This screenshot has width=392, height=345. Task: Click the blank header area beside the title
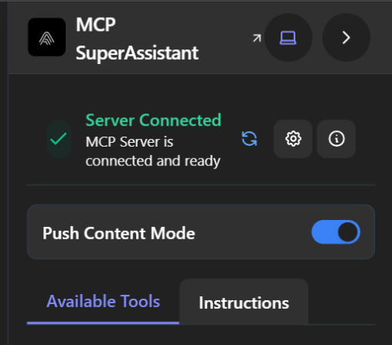(224, 38)
